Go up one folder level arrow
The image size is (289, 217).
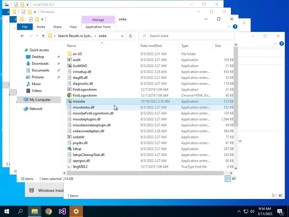43,36
